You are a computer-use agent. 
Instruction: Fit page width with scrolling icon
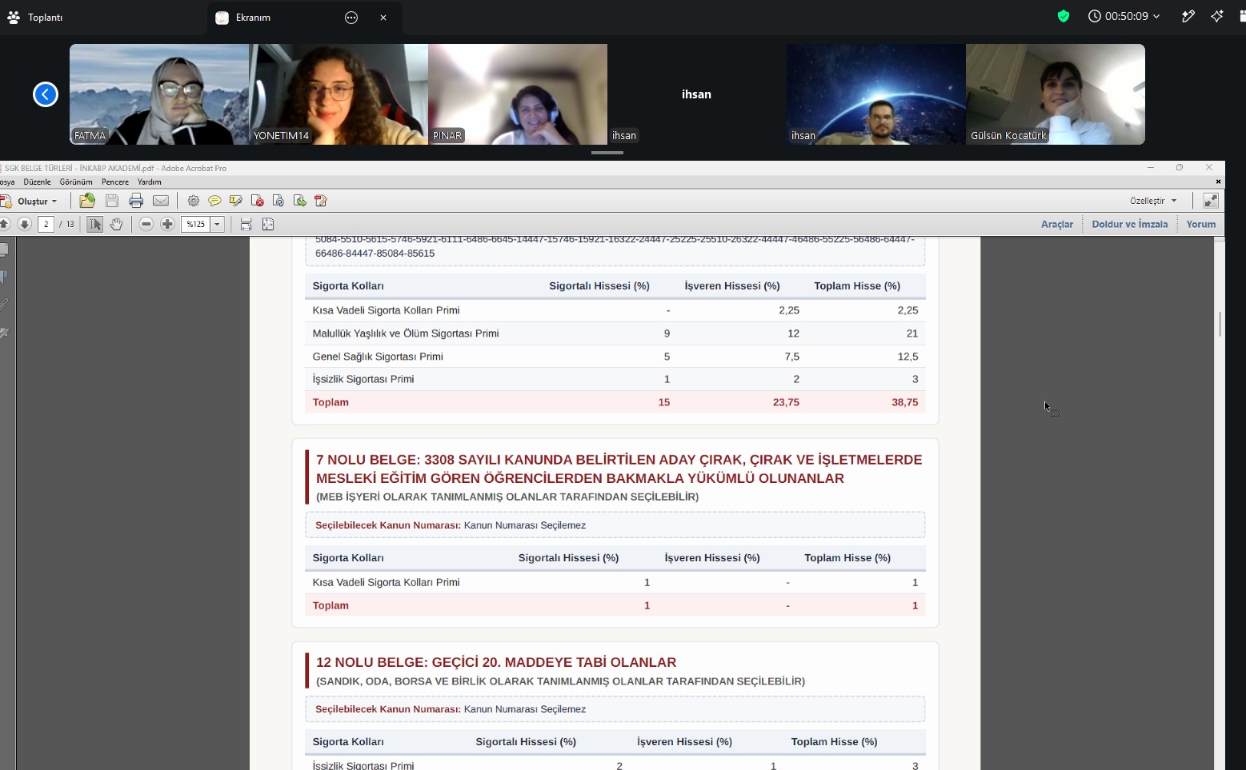[x=246, y=224]
